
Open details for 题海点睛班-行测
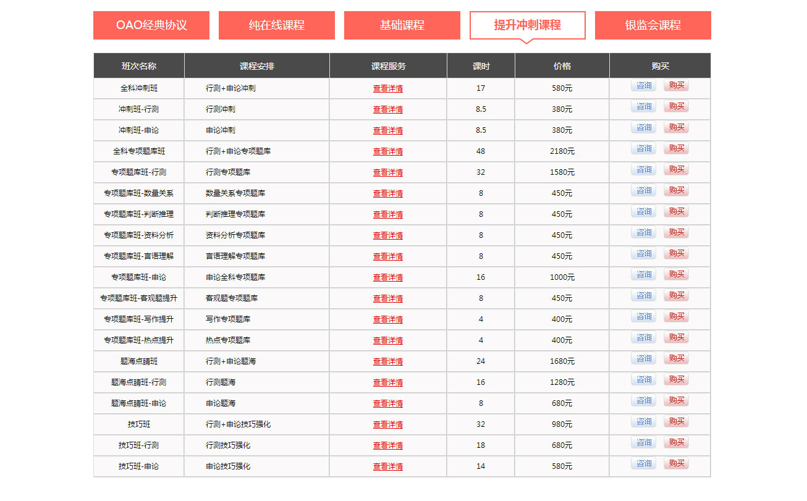click(388, 382)
